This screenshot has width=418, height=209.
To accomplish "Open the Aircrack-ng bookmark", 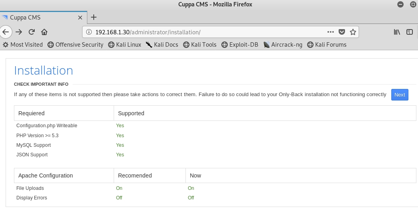I will 283,45.
